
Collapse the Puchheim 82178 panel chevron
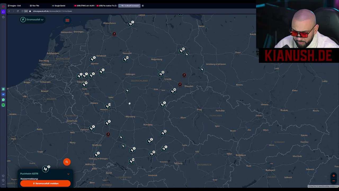pyautogui.click(x=68, y=174)
